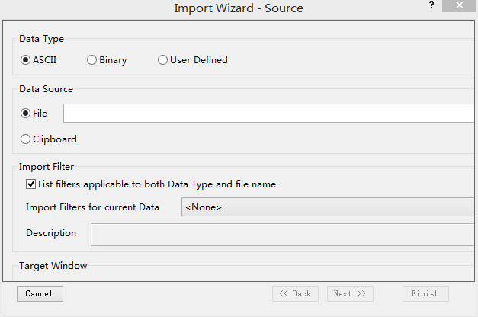Click the Data Source section heading
The image size is (478, 317).
(47, 89)
